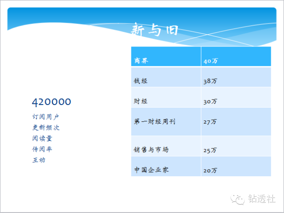This screenshot has height=213, width=284.
Task: Click the table cell 钱经
Action: pyautogui.click(x=166, y=77)
